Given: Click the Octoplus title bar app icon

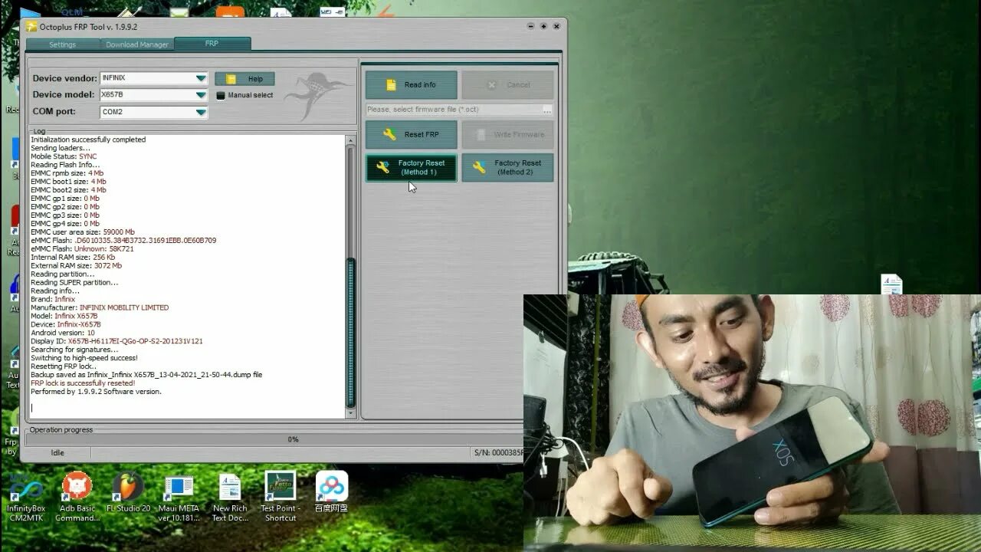Looking at the screenshot, I should 31,27.
